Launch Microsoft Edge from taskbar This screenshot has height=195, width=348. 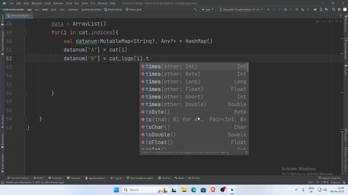pos(194,190)
